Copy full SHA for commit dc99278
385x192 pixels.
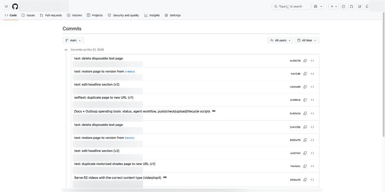click(x=305, y=61)
